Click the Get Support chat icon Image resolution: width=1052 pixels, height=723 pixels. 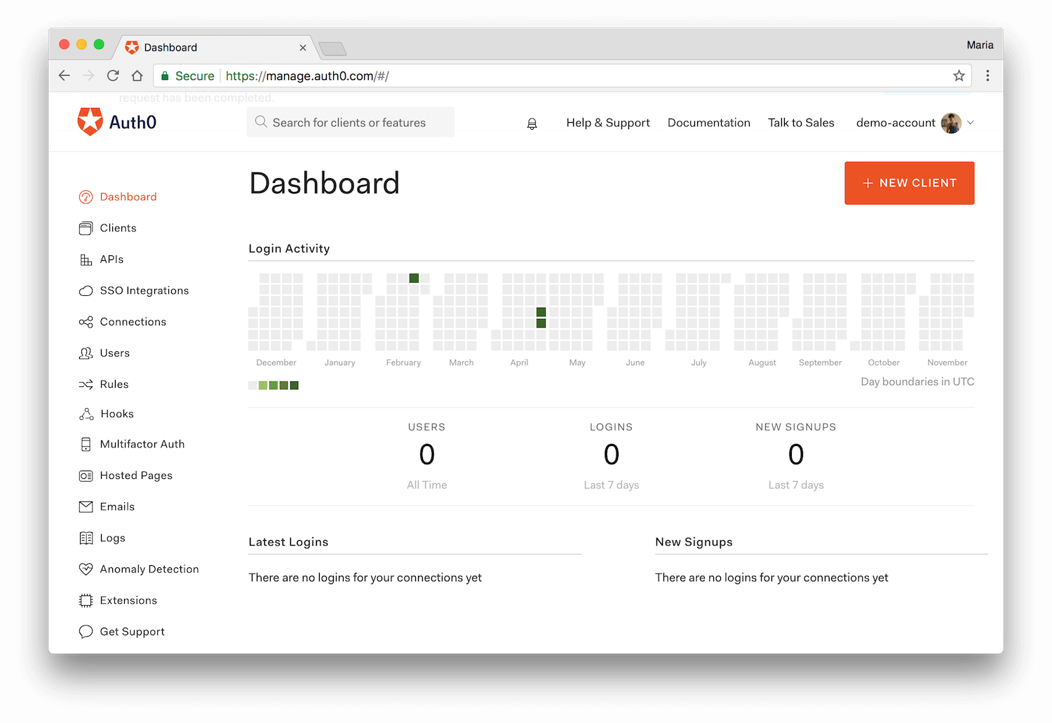coord(86,632)
